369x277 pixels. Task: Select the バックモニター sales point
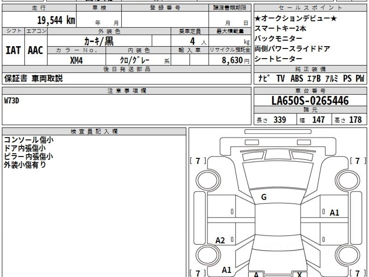[279, 39]
